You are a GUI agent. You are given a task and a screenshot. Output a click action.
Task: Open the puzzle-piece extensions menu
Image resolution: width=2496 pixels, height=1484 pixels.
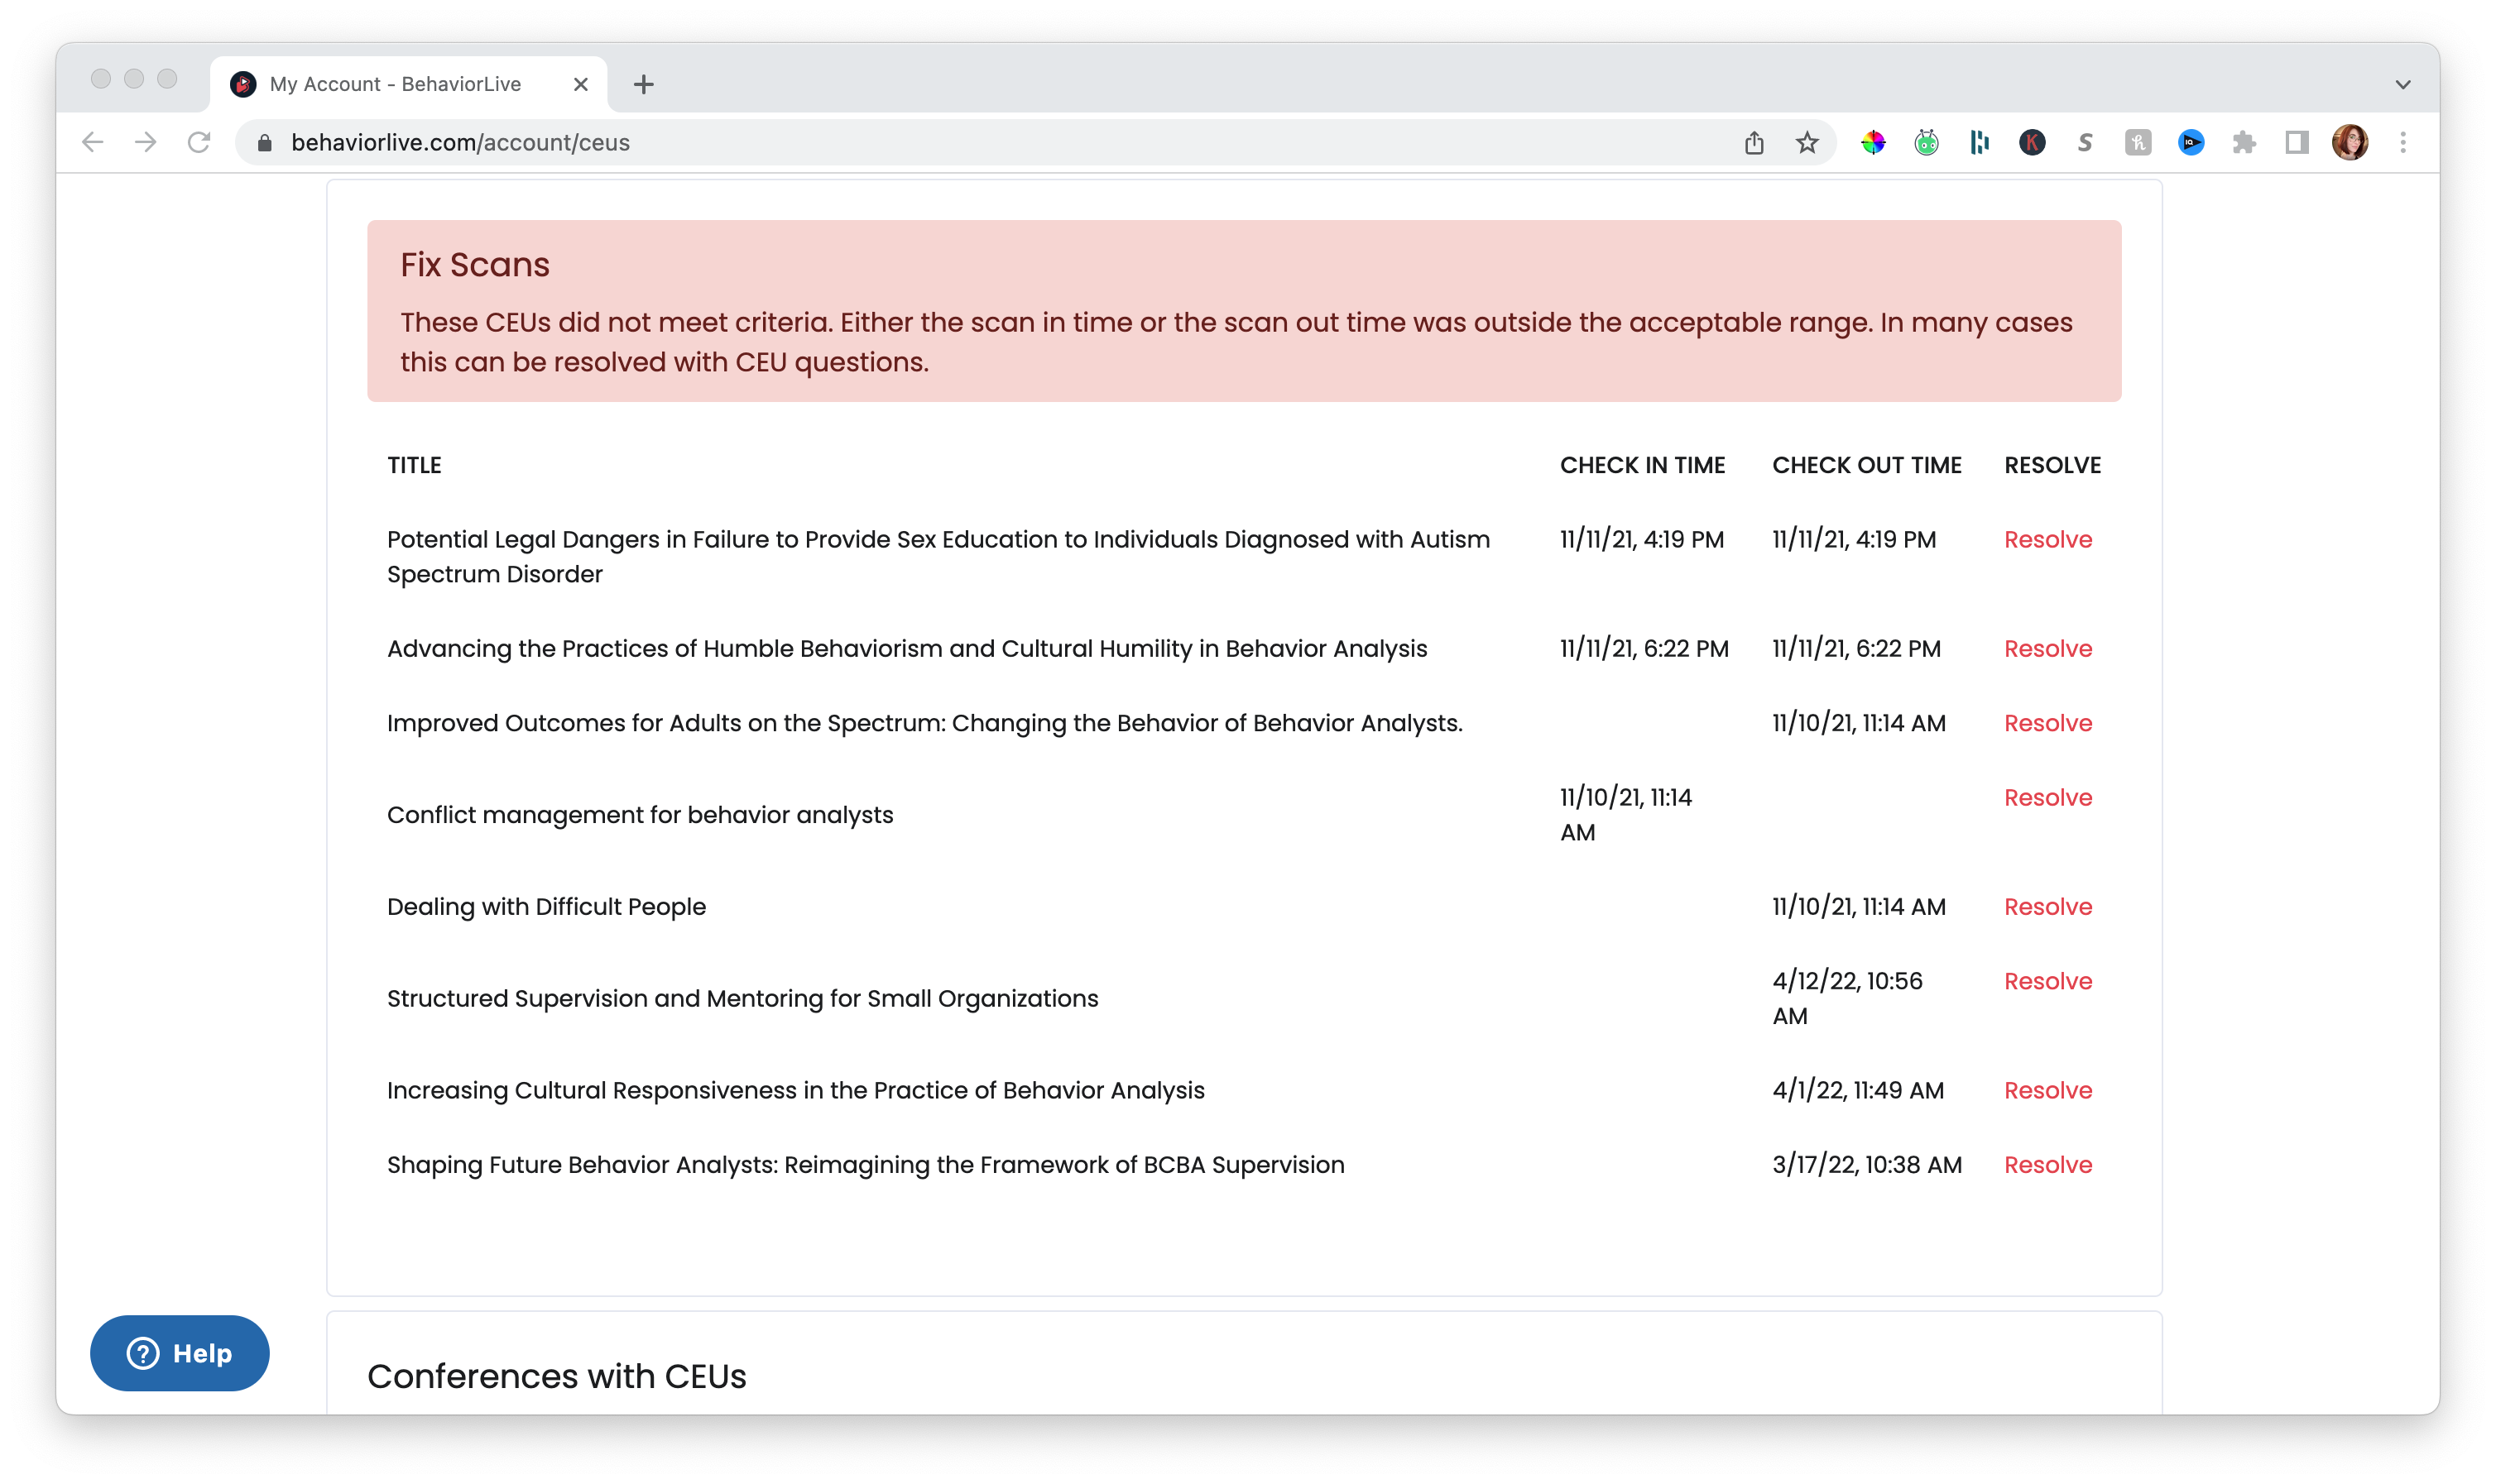point(2244,142)
